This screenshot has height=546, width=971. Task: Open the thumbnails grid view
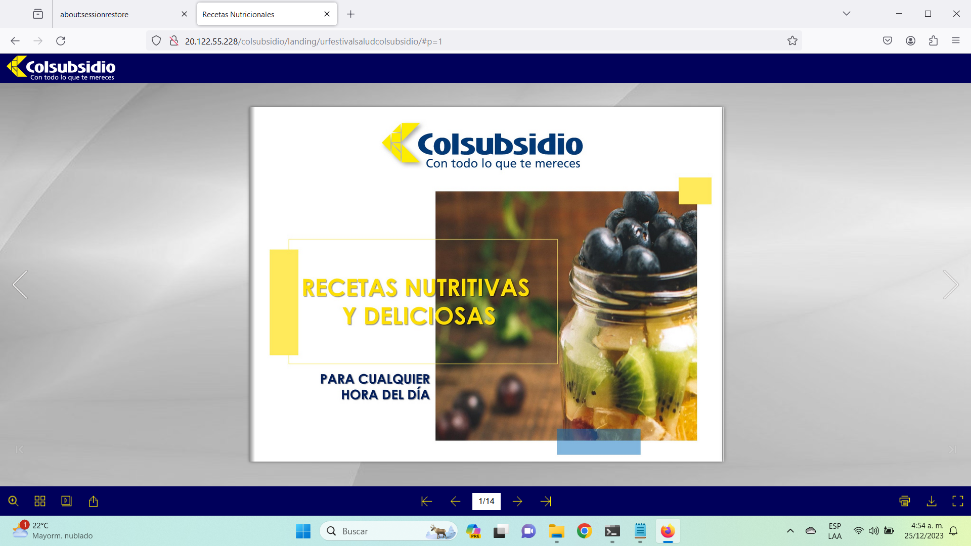(40, 501)
